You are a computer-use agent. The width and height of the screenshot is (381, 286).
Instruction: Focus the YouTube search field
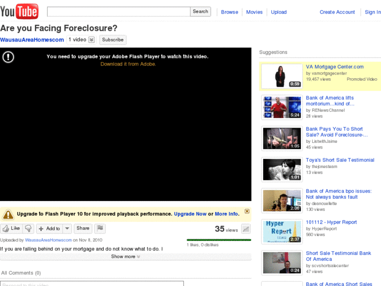pyautogui.click(x=118, y=12)
